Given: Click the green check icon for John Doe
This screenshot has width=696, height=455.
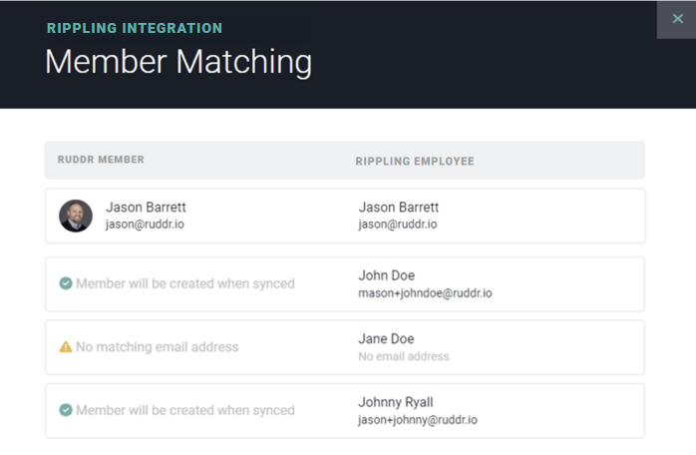Looking at the screenshot, I should 66,283.
